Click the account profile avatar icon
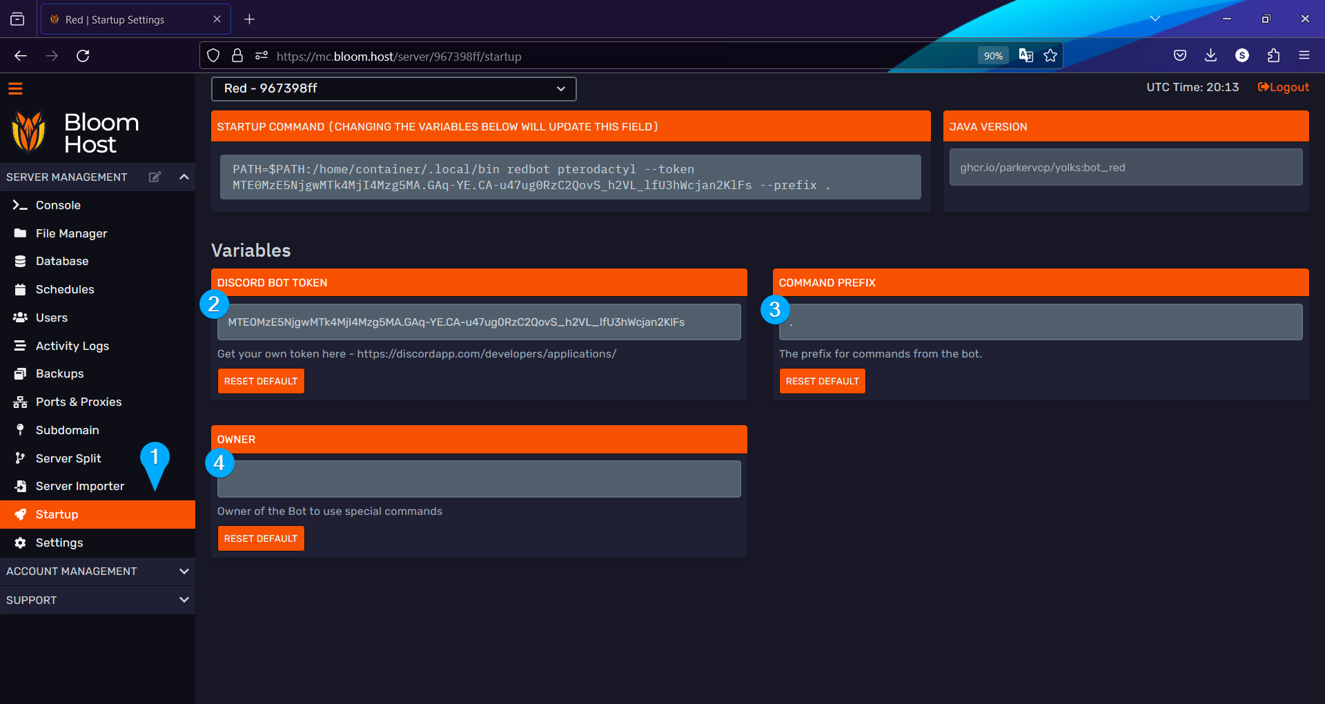This screenshot has height=704, width=1325. [1242, 56]
